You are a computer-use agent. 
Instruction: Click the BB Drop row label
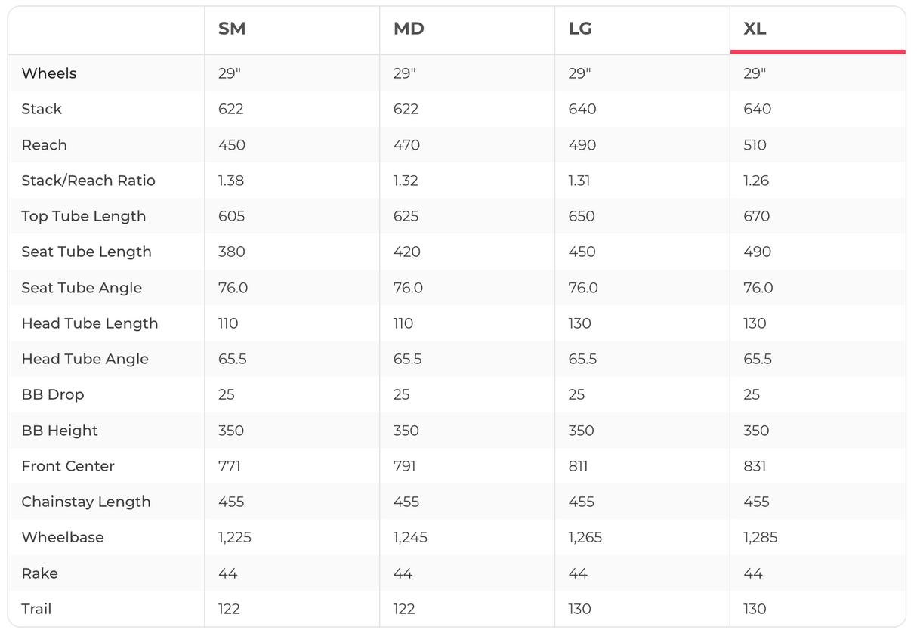(53, 394)
